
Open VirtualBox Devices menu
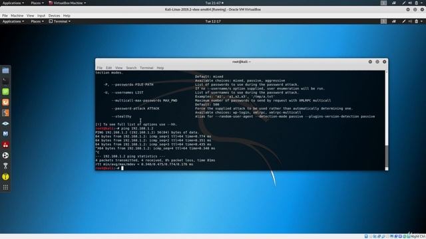[54, 16]
